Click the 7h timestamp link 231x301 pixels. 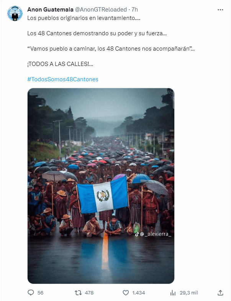(x=135, y=10)
